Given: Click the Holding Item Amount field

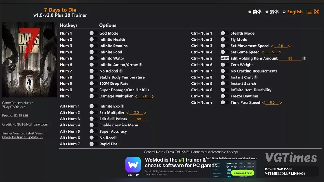Looking at the screenshot, I should point(290,58).
